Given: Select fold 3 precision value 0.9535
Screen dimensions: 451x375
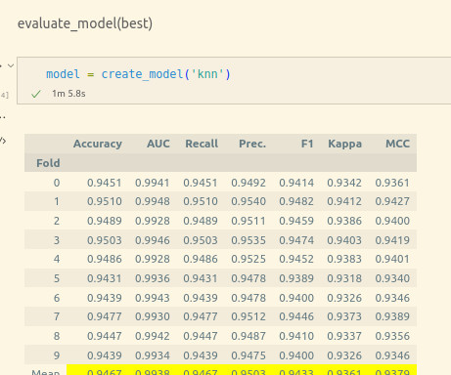Looking at the screenshot, I should coord(248,240).
